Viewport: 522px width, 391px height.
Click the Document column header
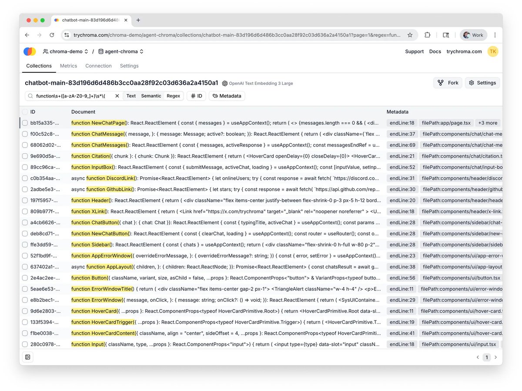pyautogui.click(x=83, y=112)
